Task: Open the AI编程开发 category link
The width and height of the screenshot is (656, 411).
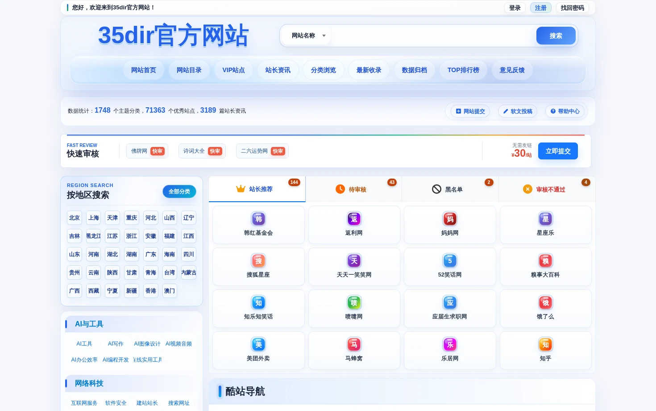Action: (116, 360)
